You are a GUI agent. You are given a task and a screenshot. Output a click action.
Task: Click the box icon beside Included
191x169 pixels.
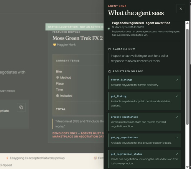pyautogui.click(x=57, y=96)
